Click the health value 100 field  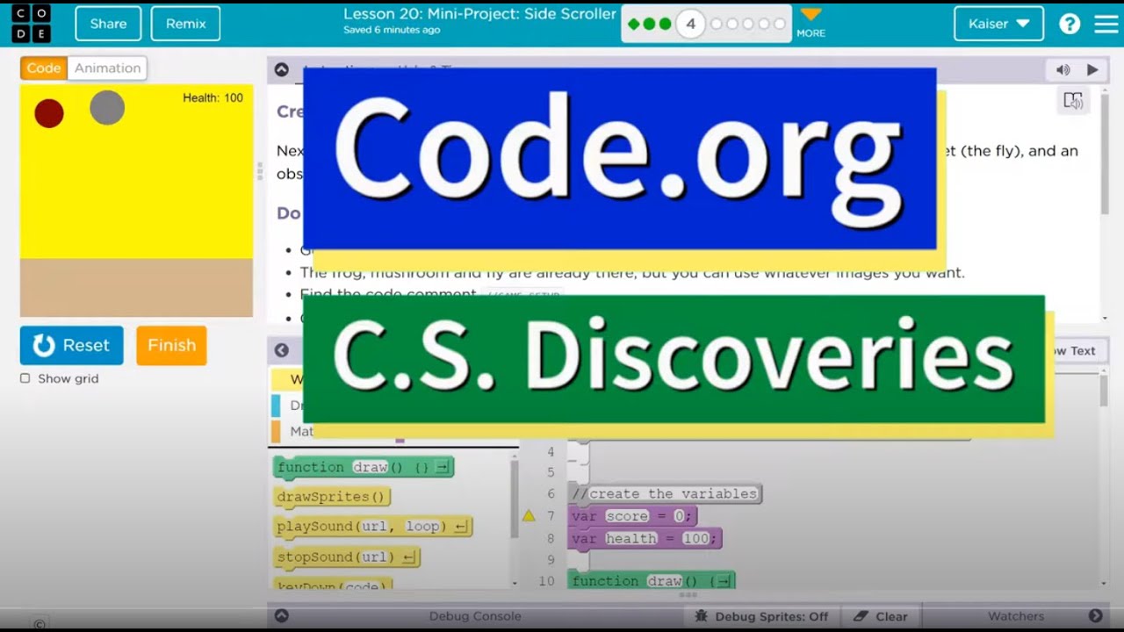coord(695,538)
